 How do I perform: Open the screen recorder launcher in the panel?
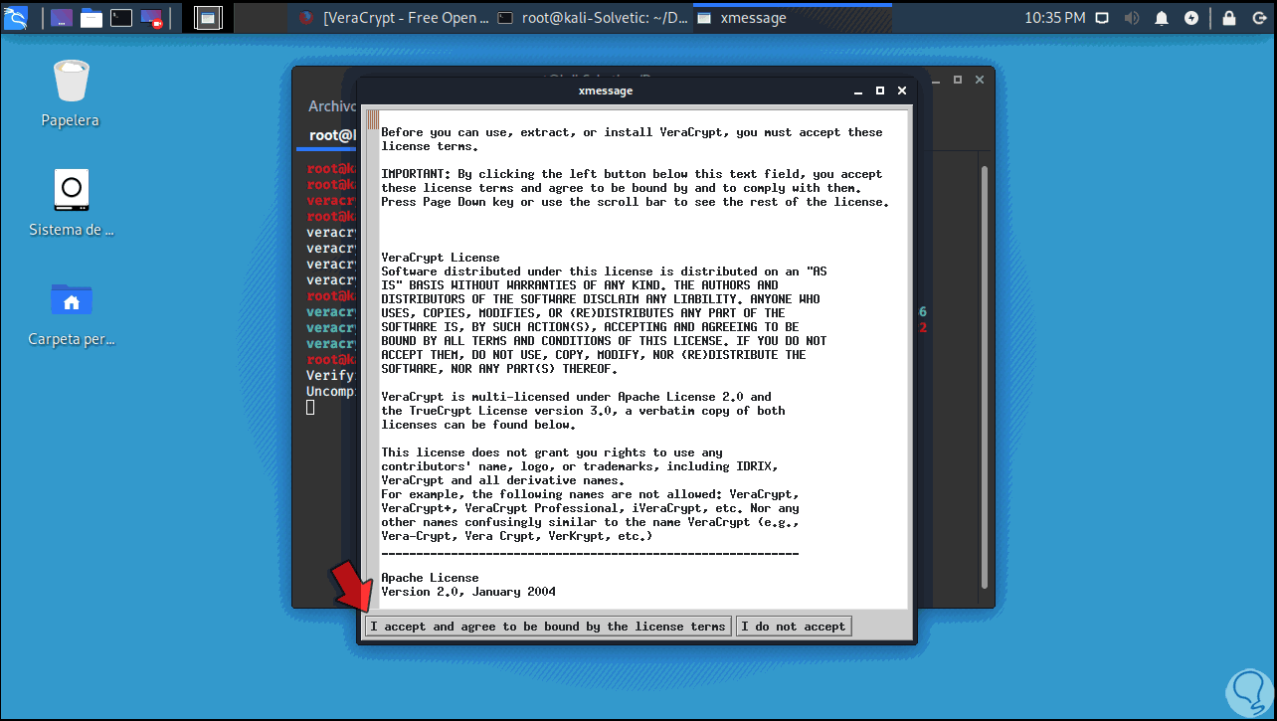151,17
